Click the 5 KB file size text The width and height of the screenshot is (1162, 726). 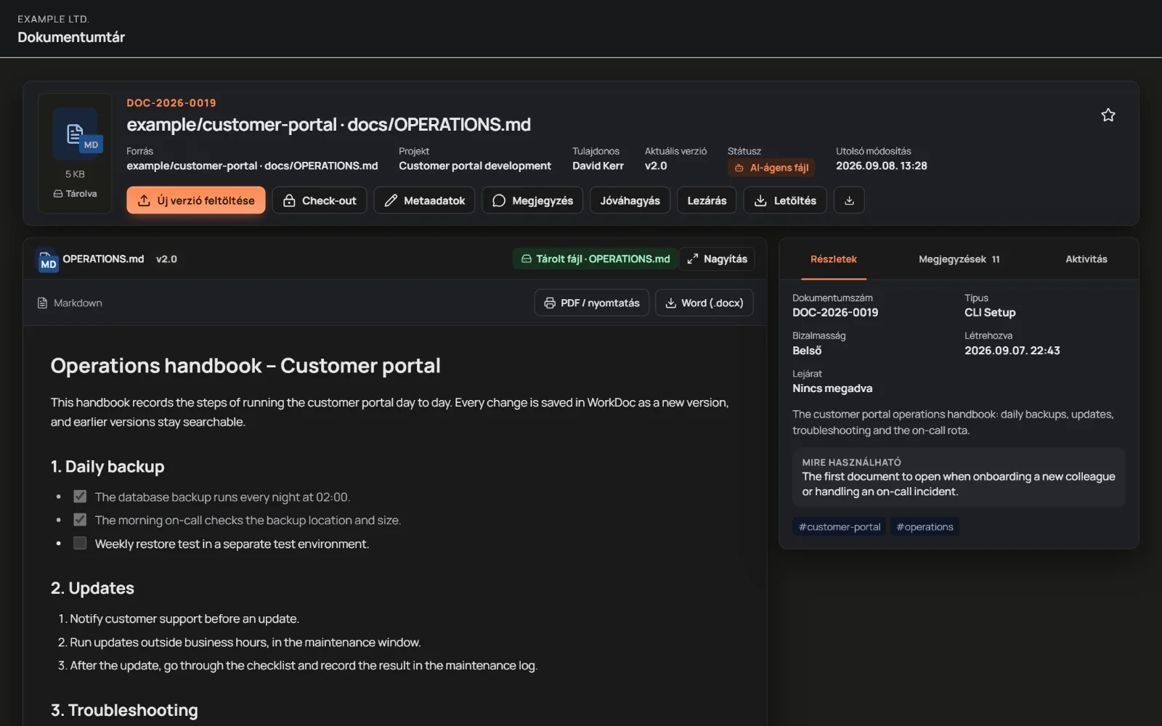click(x=75, y=174)
